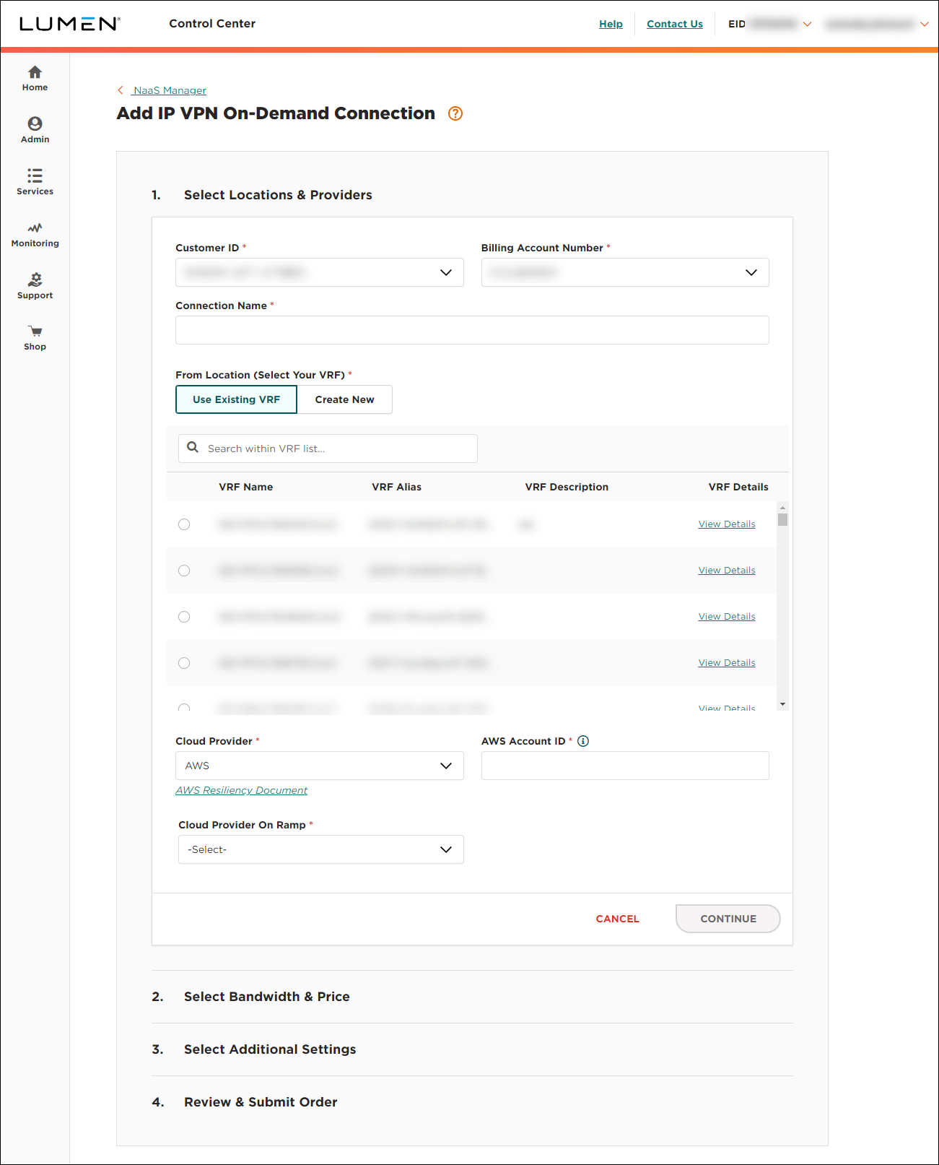
Task: Click View Details for fourth VRF row
Action: pos(727,663)
